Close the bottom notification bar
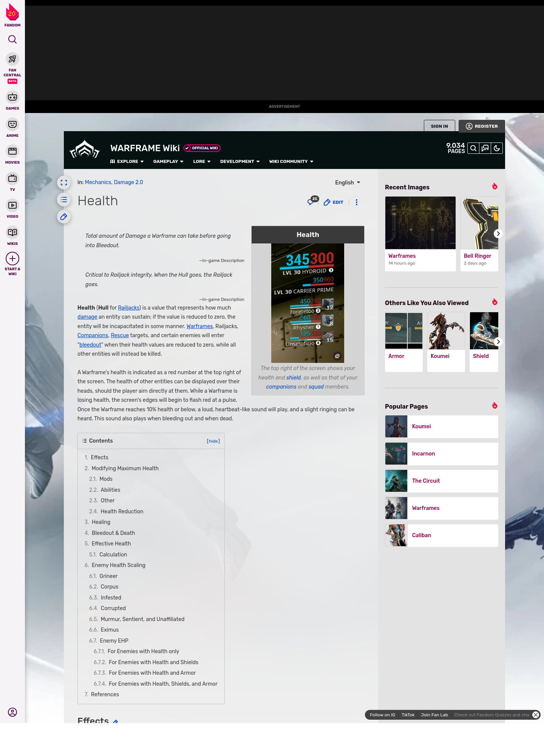The width and height of the screenshot is (544, 756). click(x=536, y=715)
